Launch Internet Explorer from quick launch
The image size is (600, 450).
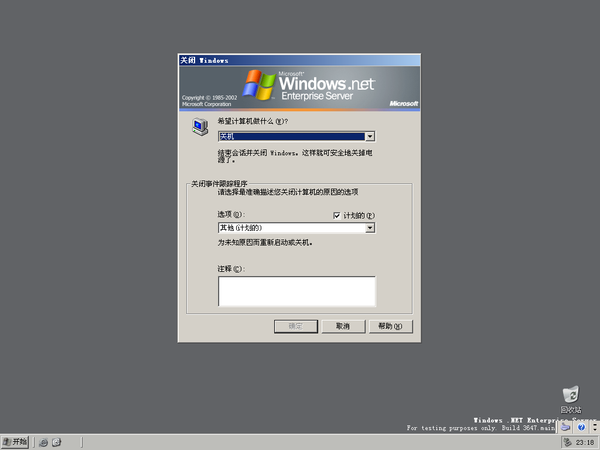click(x=43, y=442)
